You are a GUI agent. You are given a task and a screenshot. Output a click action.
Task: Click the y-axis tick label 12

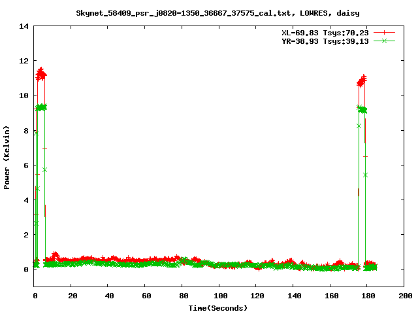[x=24, y=61]
